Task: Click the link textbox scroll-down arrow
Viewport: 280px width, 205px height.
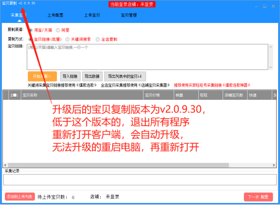Action: (271, 67)
